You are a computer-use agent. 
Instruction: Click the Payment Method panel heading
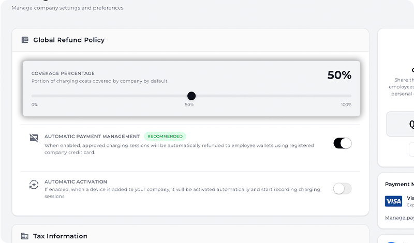pos(399,184)
